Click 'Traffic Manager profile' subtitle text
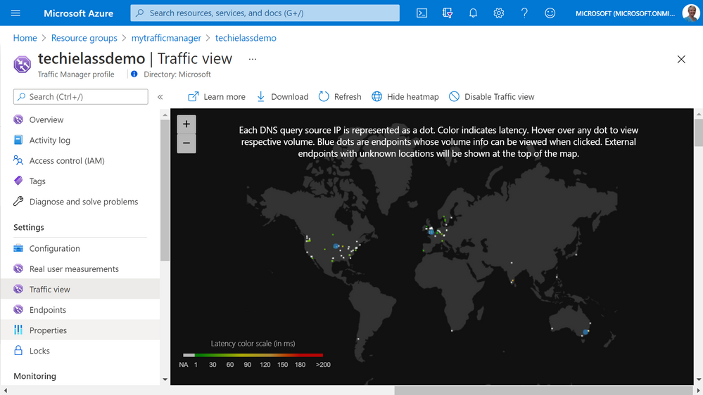This screenshot has height=395, width=703. click(x=76, y=75)
